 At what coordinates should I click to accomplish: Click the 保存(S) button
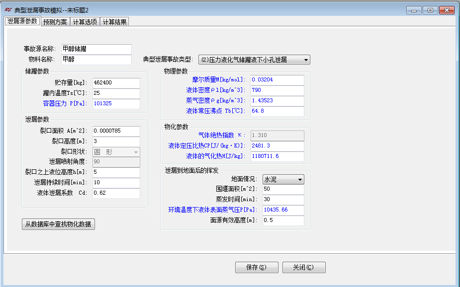(257, 267)
